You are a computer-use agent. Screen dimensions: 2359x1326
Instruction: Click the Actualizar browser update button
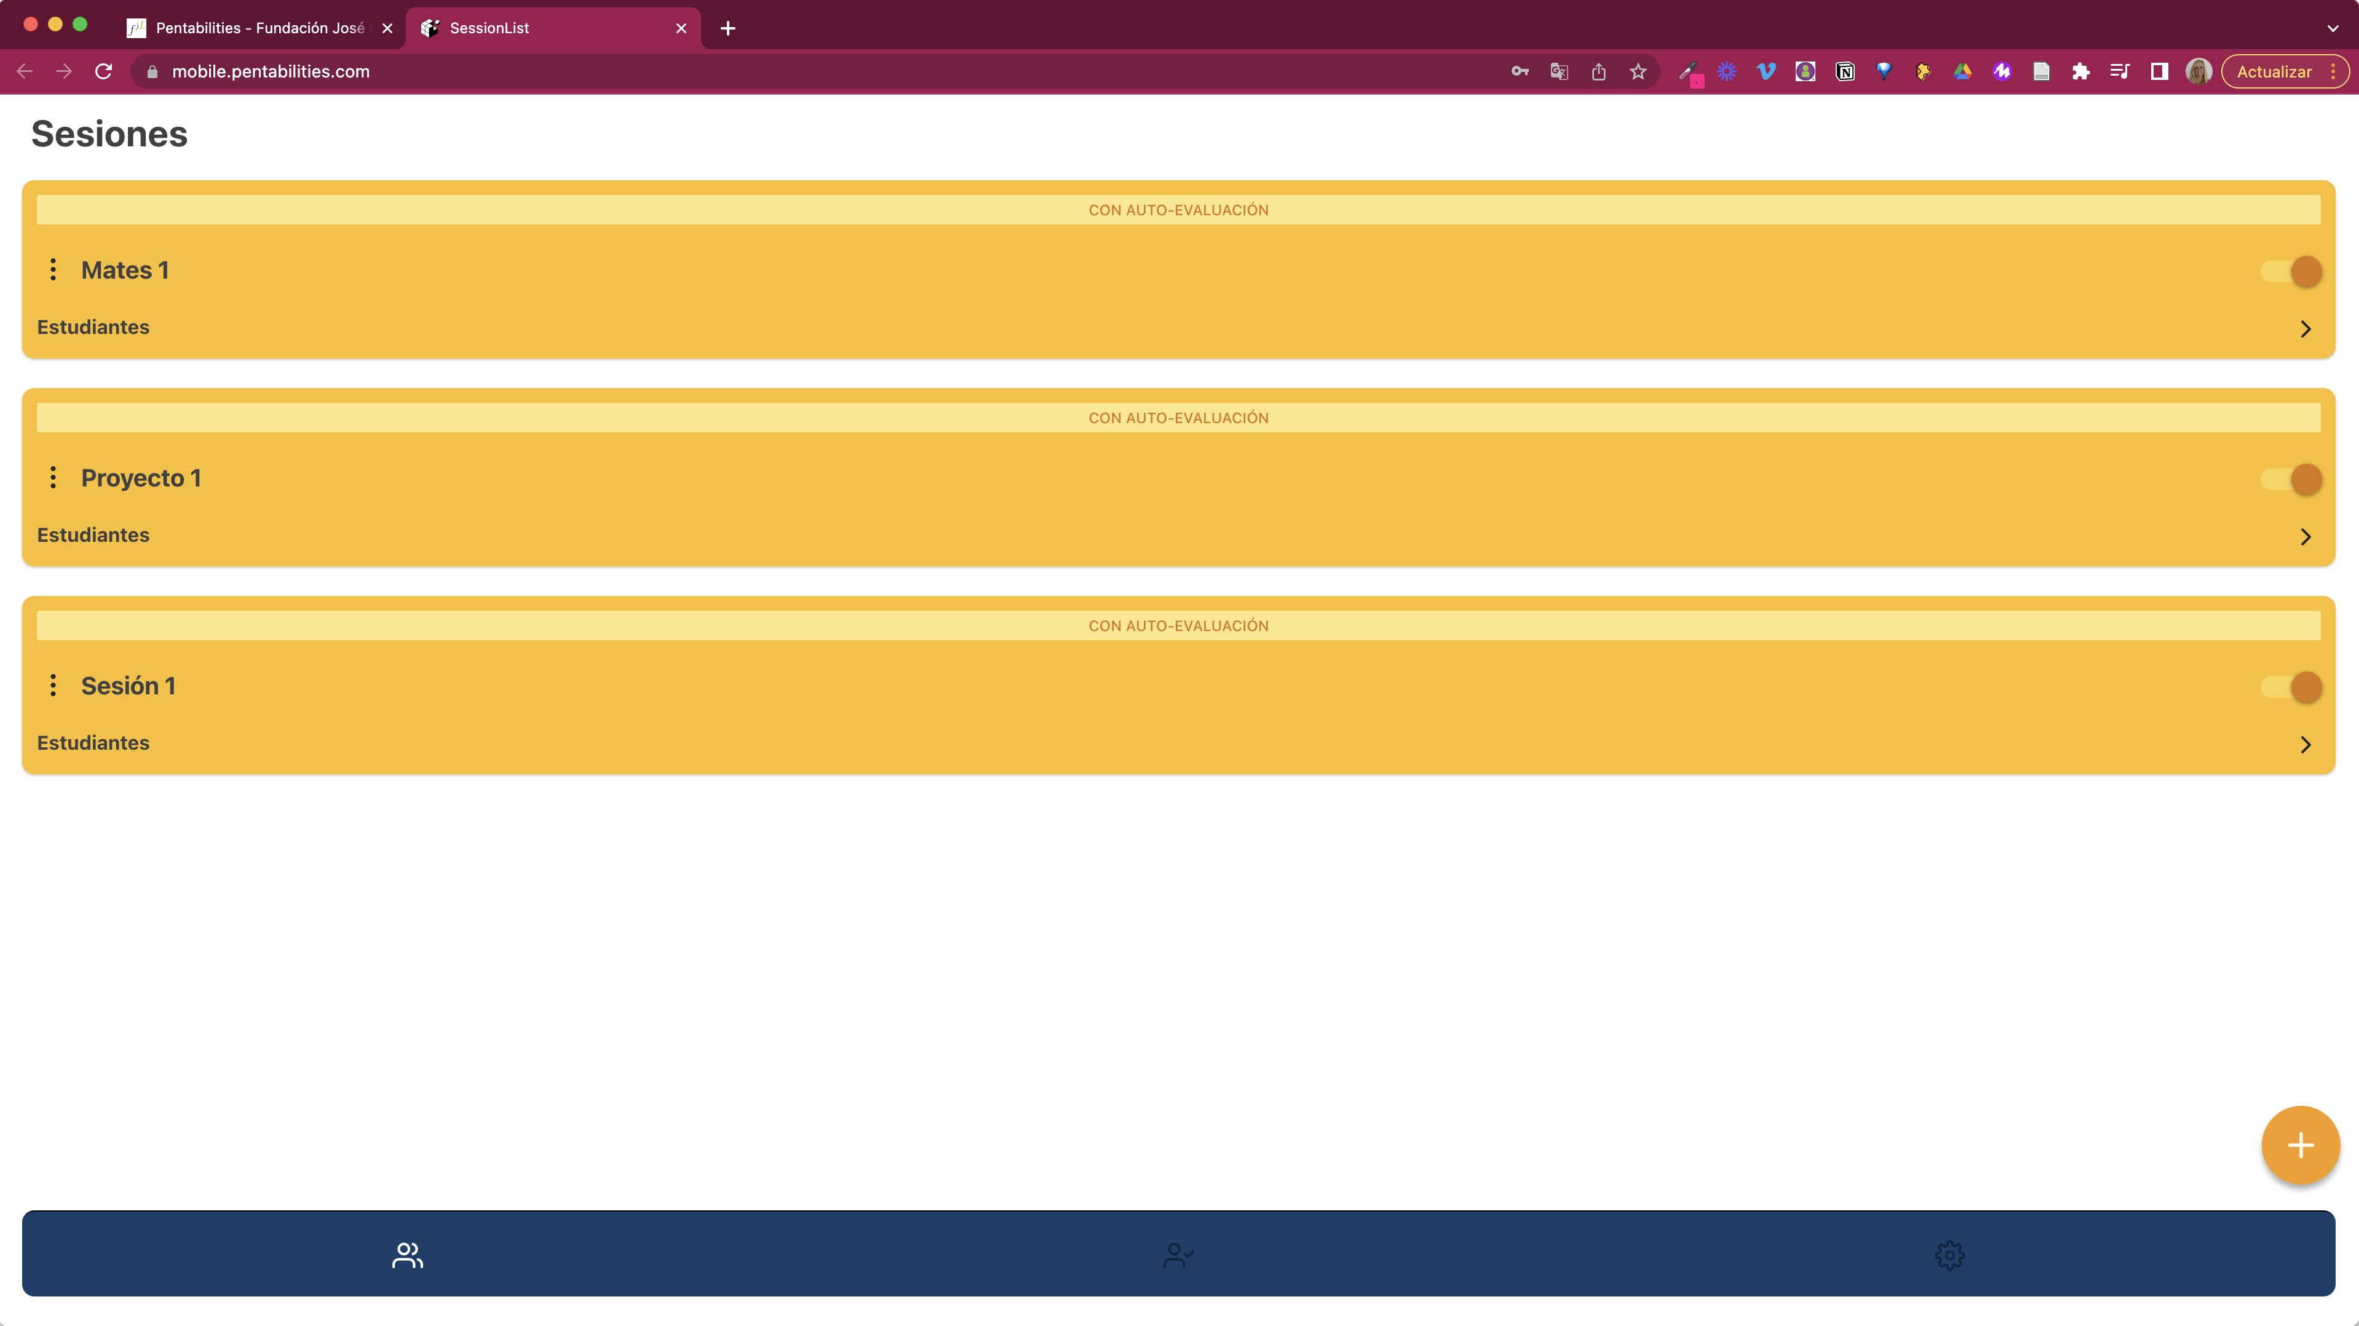2273,71
